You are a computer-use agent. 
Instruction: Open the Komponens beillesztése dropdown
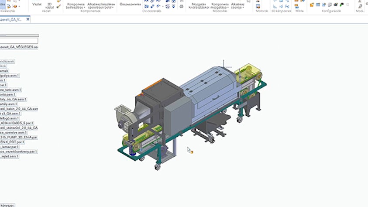(76, 6)
